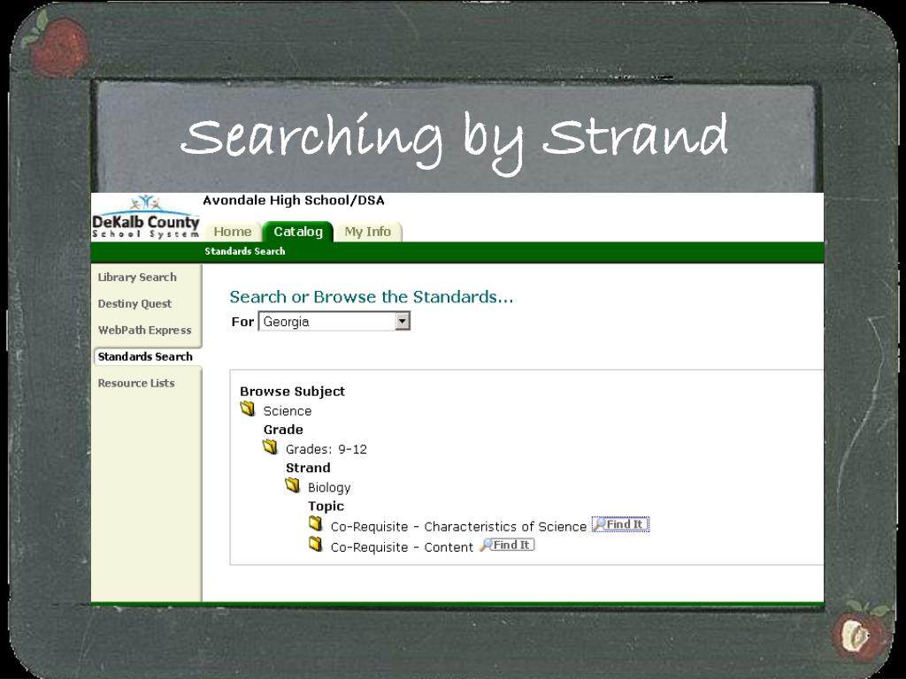The height and width of the screenshot is (679, 906).
Task: Open the Georgia state dropdown
Action: coord(334,321)
